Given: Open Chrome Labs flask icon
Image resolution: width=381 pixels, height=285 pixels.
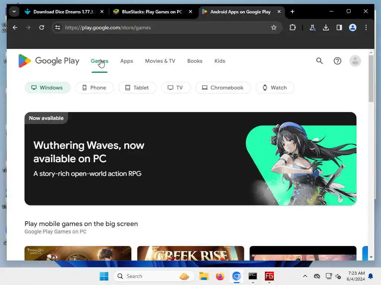Looking at the screenshot, I should (x=313, y=27).
